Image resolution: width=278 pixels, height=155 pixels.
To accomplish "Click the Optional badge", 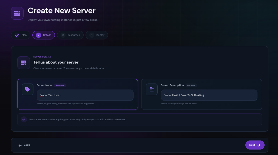I will (191, 85).
